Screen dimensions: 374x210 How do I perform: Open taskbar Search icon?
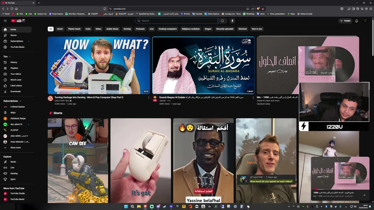click(132, 206)
